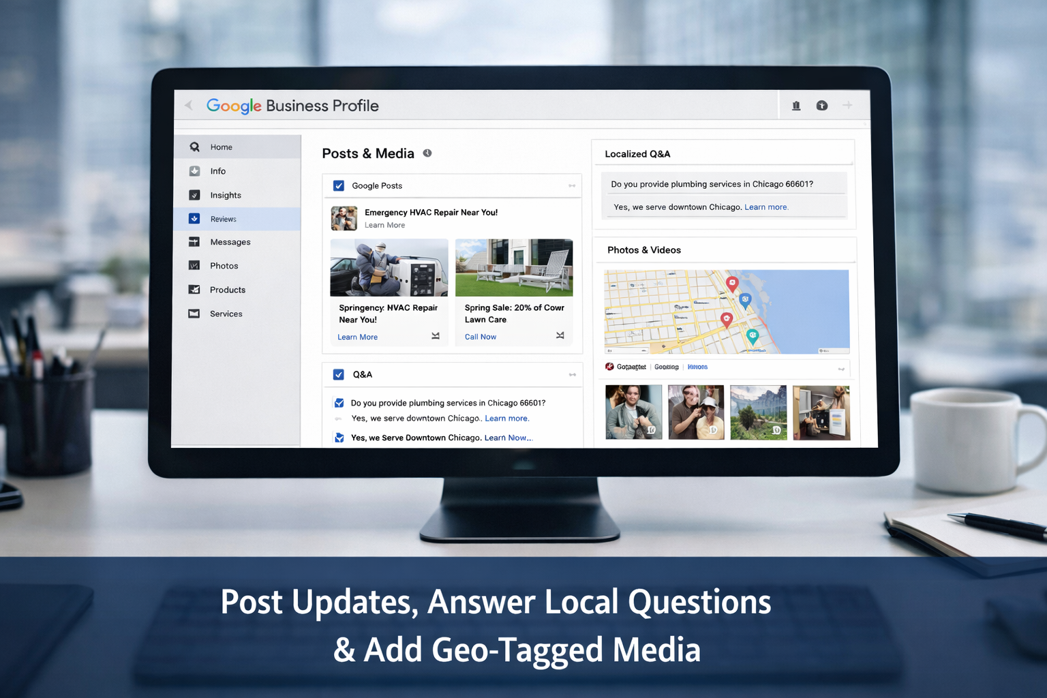Click Learn more in Localized Q&A answer
The width and height of the screenshot is (1047, 698).
click(766, 207)
